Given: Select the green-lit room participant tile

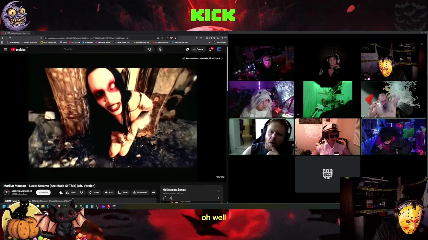Looking at the screenshot, I should 328,99.
